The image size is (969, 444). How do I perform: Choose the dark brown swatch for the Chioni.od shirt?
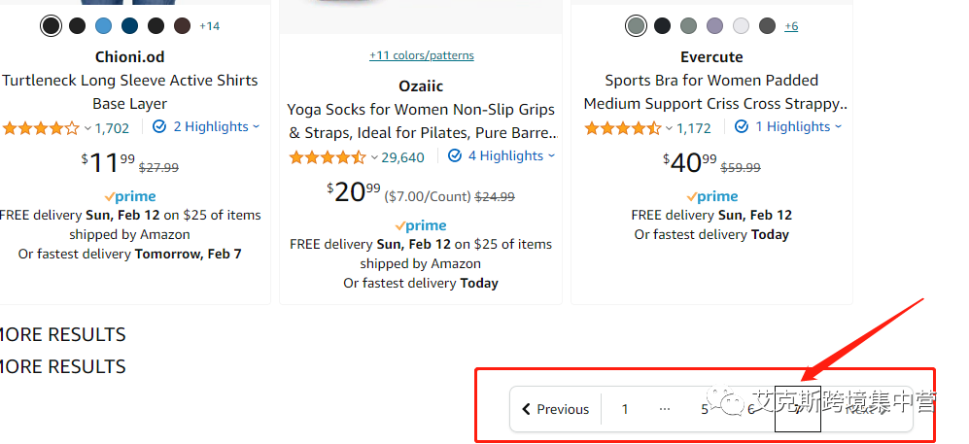tap(183, 26)
